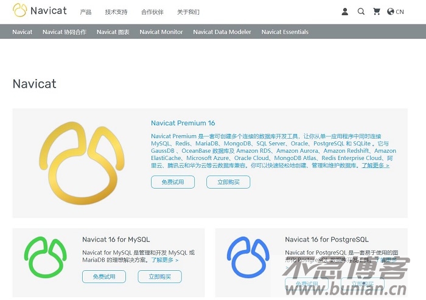Click 立即购买 for Navicat Premium 16
The height and width of the screenshot is (300, 426).
point(228,182)
